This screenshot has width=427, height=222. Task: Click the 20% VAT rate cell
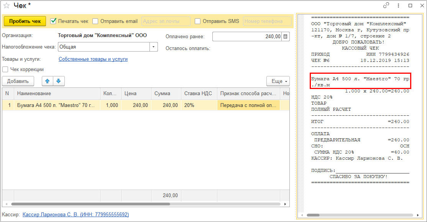coord(199,105)
